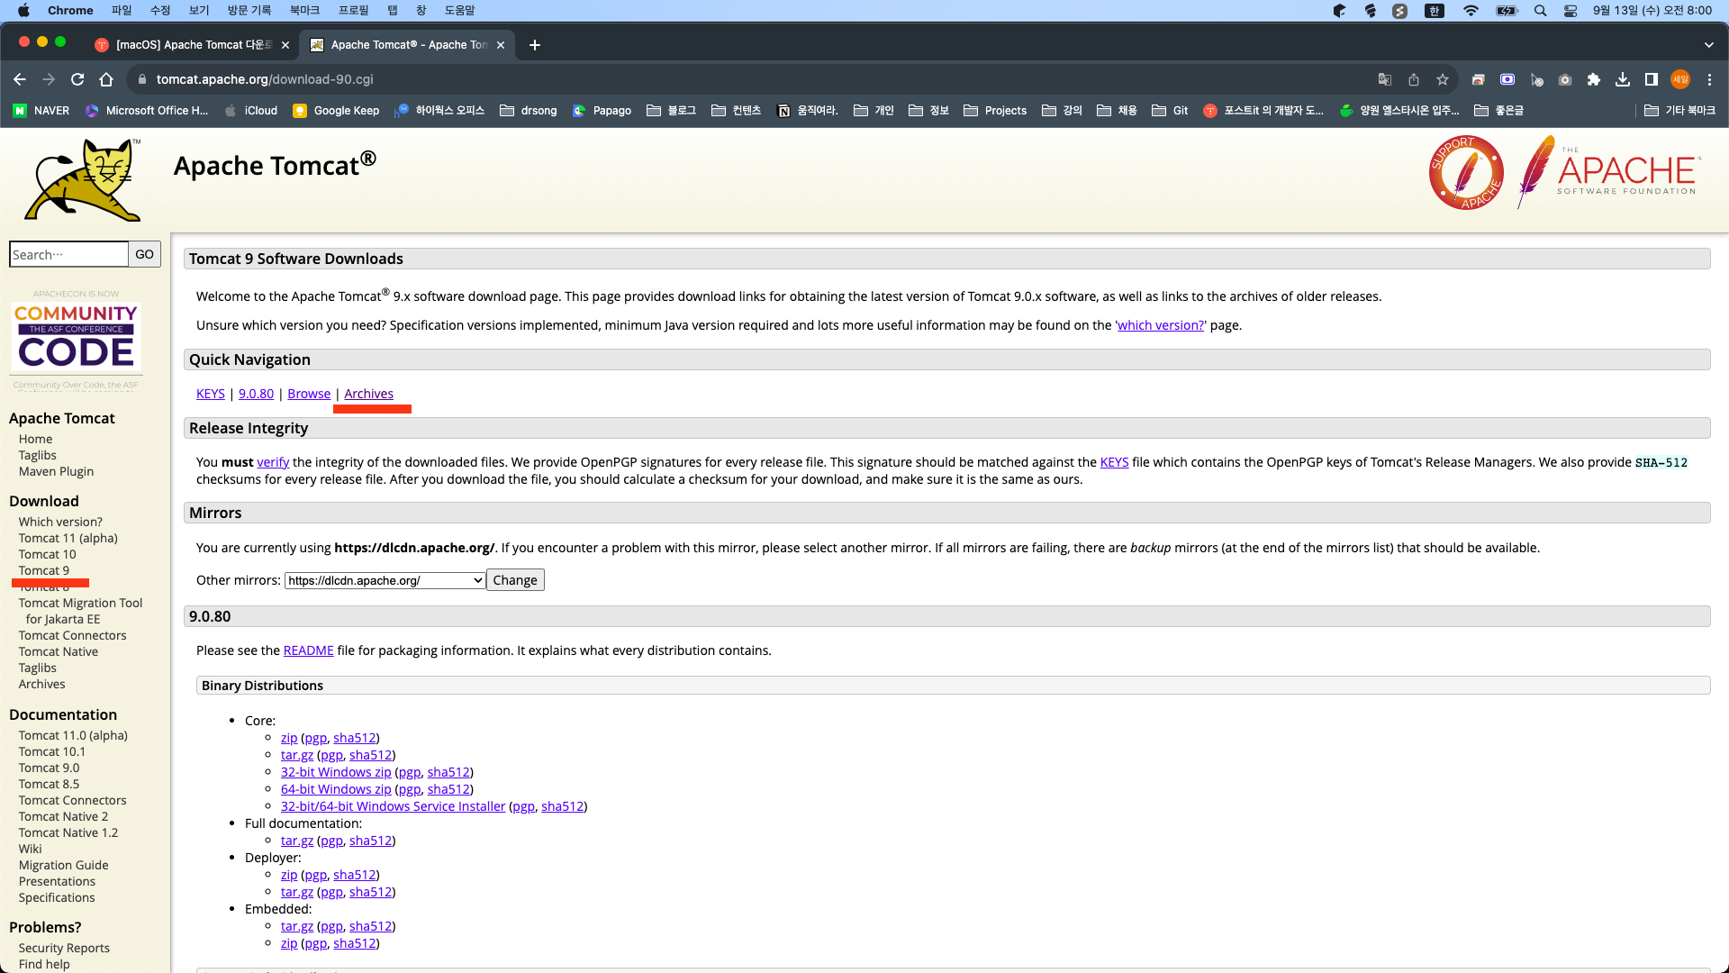Image resolution: width=1729 pixels, height=973 pixels.
Task: Open Chrome downloads icon
Action: (x=1623, y=79)
